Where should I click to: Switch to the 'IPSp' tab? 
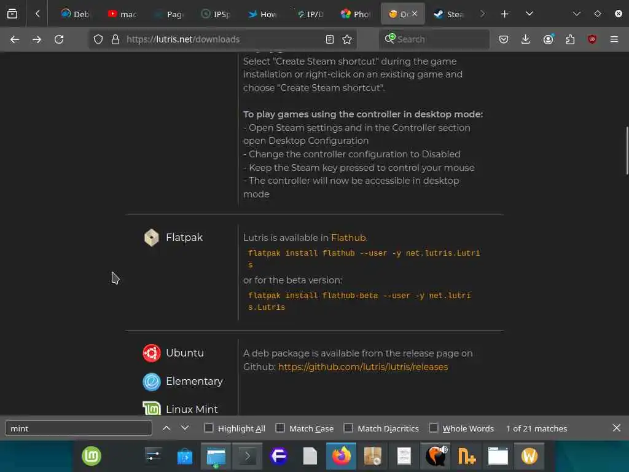pyautogui.click(x=216, y=14)
